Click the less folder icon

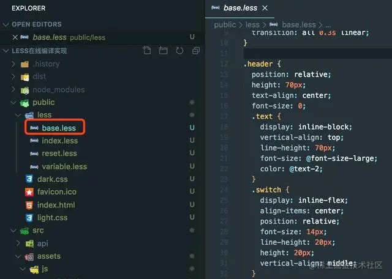pyautogui.click(x=29, y=116)
